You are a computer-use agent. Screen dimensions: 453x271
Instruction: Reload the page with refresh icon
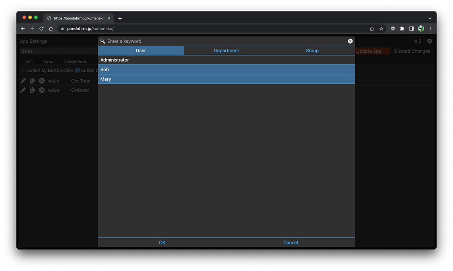pos(41,29)
